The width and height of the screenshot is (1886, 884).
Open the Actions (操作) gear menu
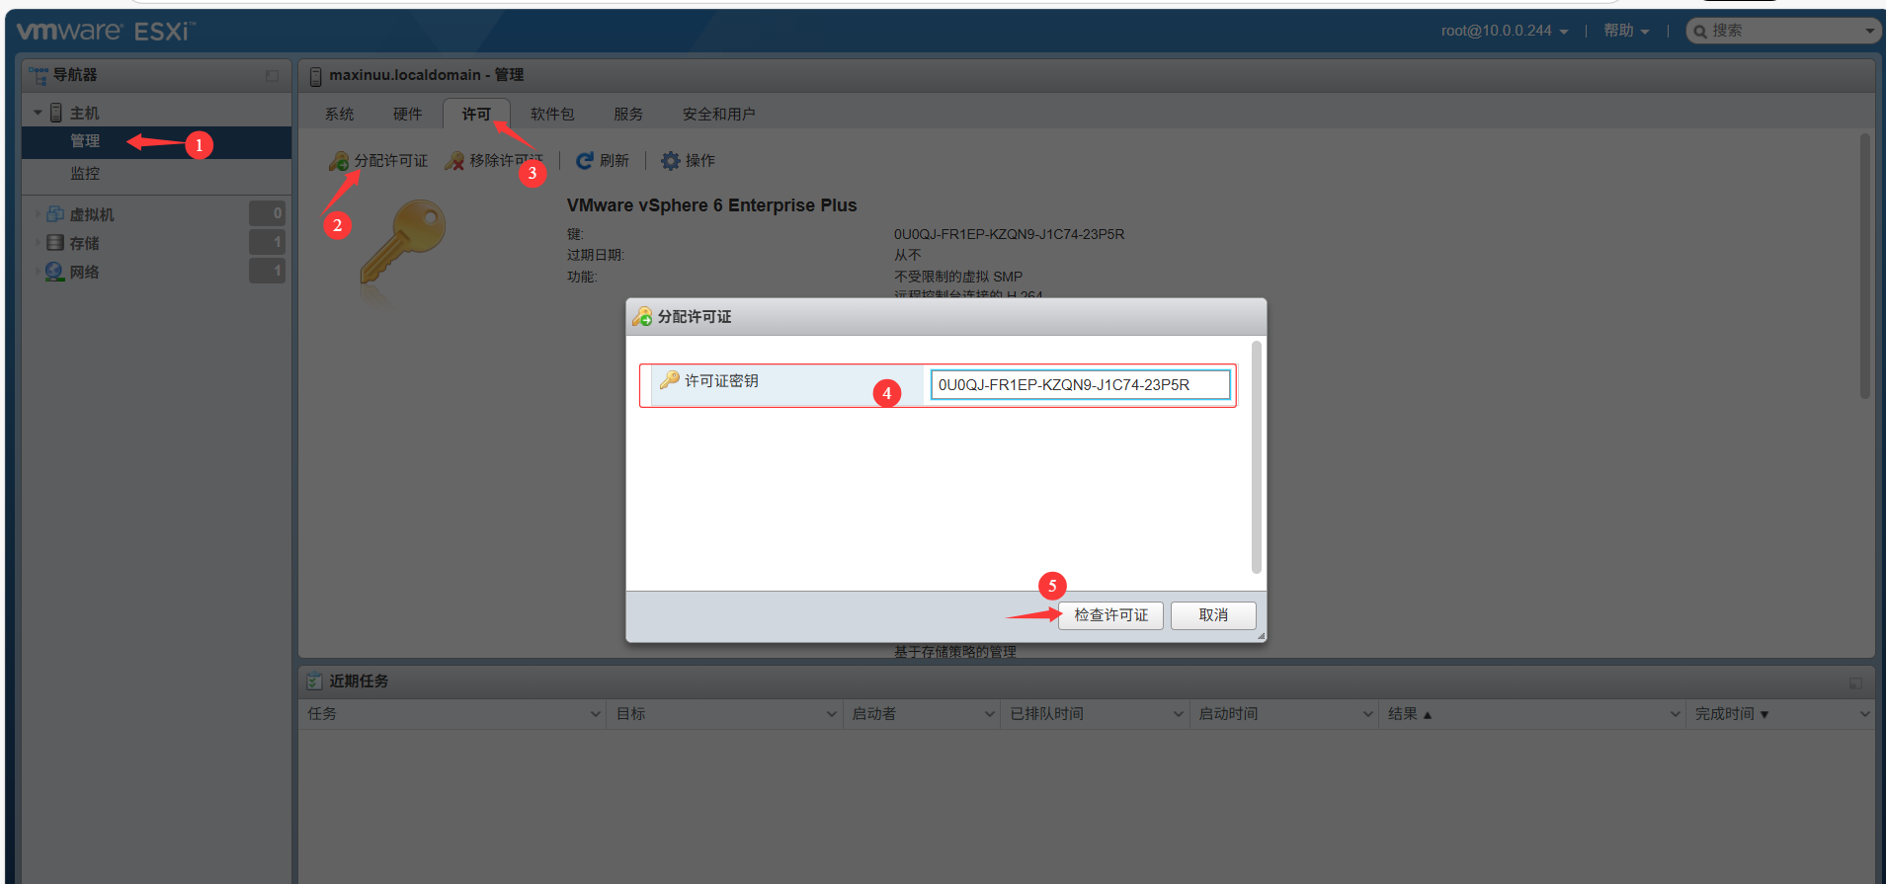pos(688,161)
